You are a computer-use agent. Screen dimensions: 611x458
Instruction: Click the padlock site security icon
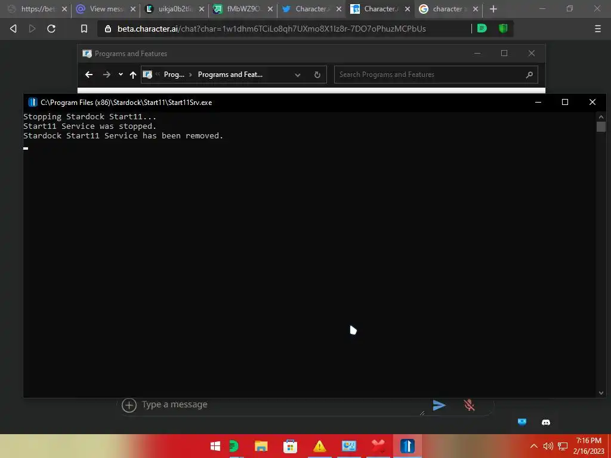108,29
